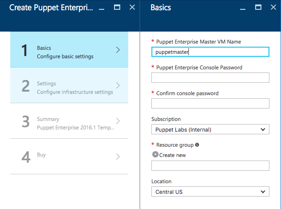Close the Create Puppet Enterprise blade
The width and height of the screenshot is (281, 209).
[132, 8]
